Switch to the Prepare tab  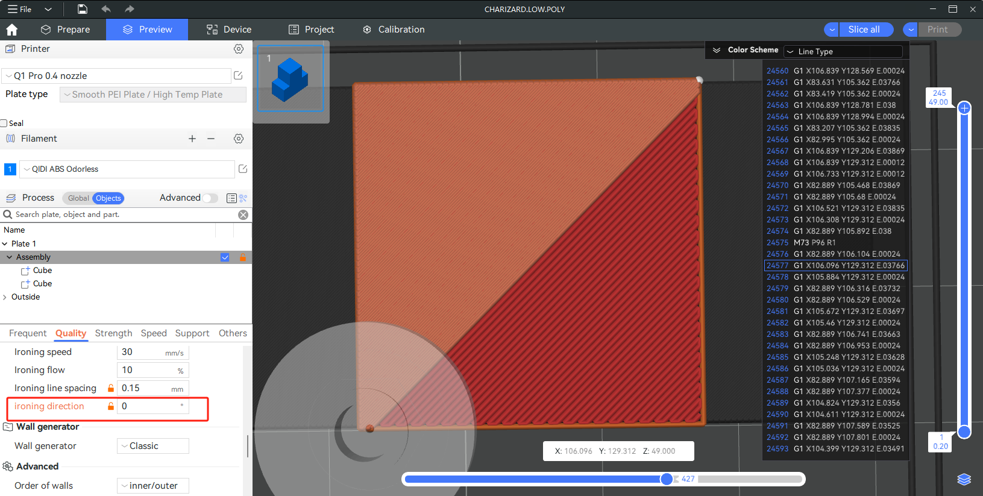(66, 30)
